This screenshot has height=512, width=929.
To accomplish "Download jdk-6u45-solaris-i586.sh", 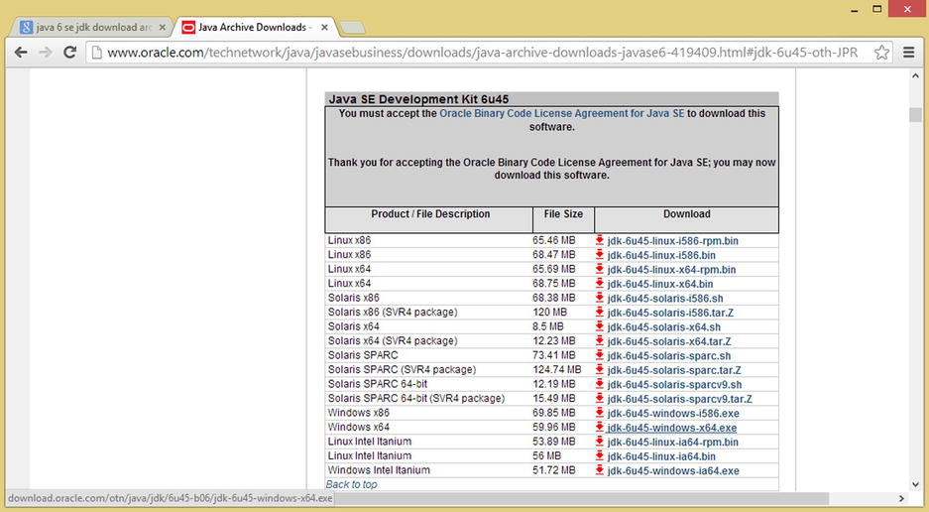I will pyautogui.click(x=664, y=299).
